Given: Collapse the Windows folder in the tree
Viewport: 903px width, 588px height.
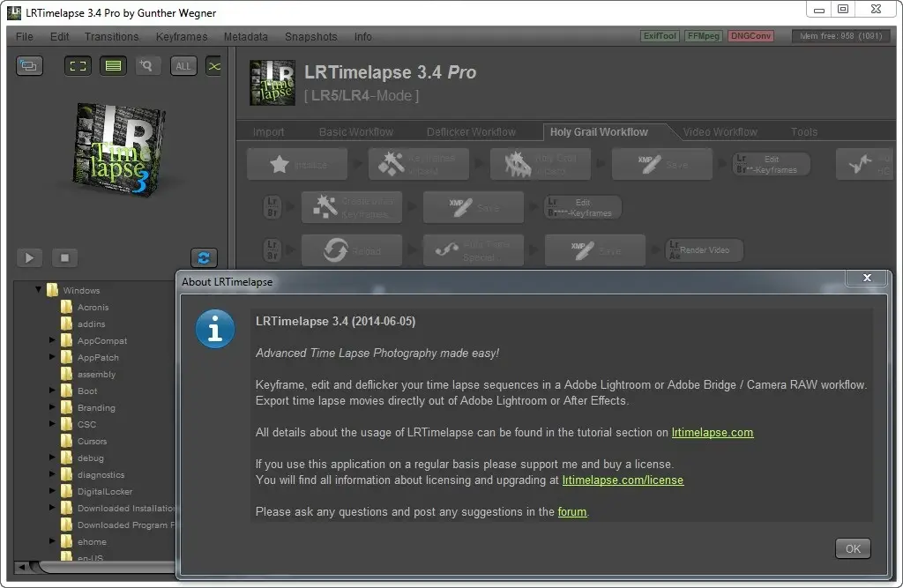Looking at the screenshot, I should (x=38, y=290).
